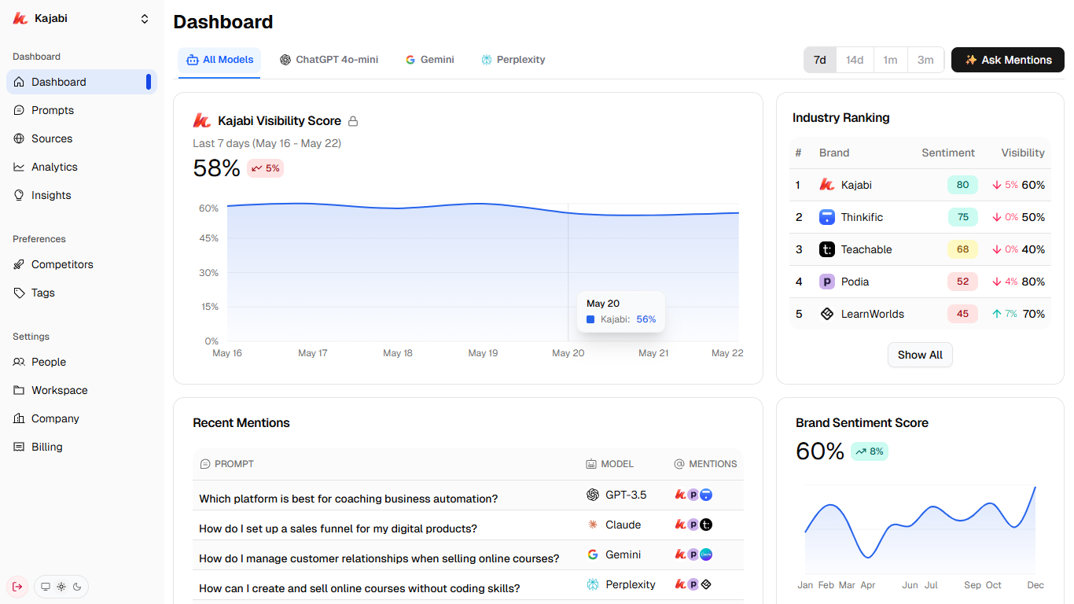Click the Brand Sentiment Score chart
Viewport: 1074px width, 604px height.
920,530
